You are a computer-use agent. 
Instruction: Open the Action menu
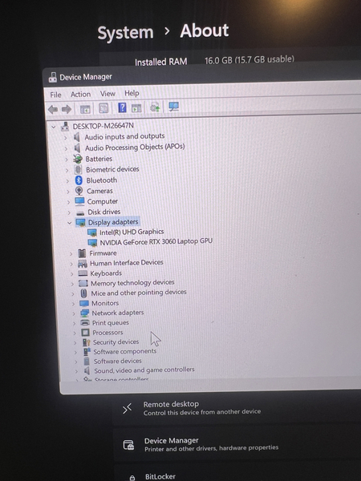coord(80,94)
